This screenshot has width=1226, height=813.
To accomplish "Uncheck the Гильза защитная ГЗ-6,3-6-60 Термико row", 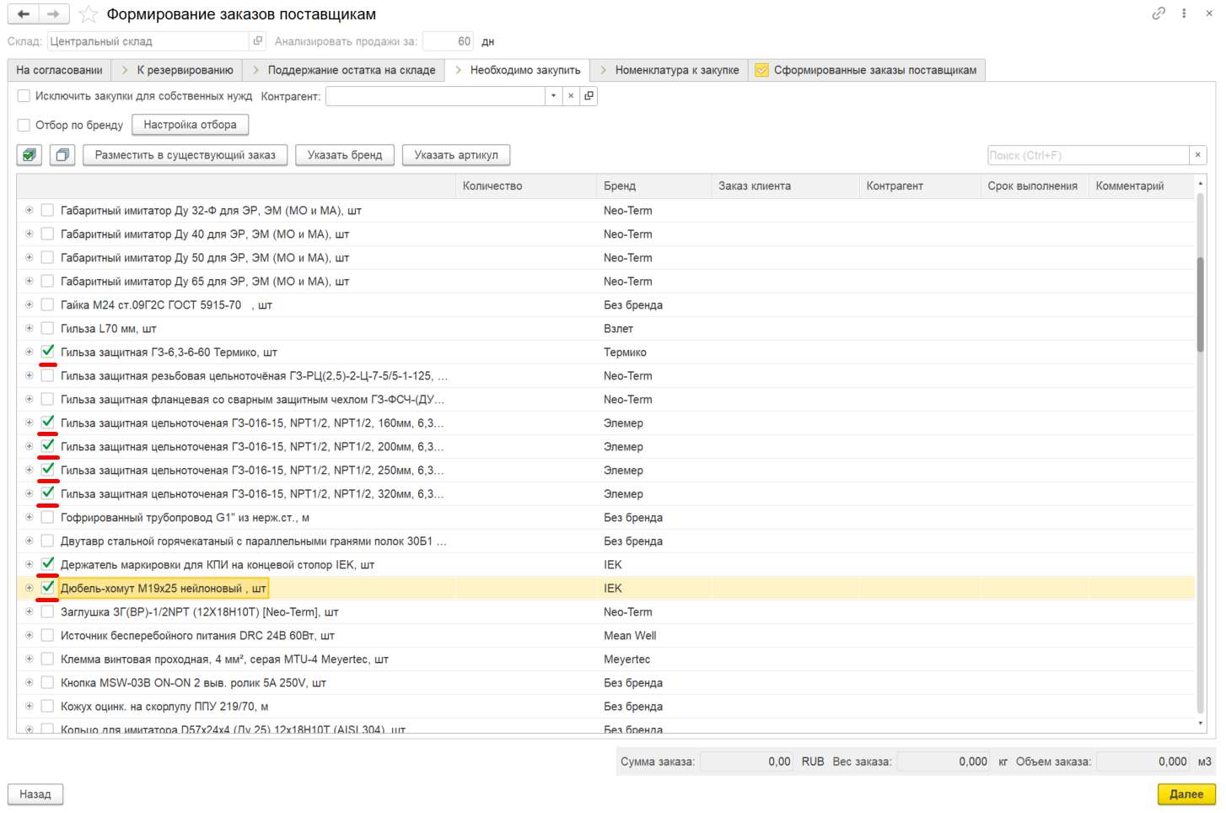I will coord(47,352).
